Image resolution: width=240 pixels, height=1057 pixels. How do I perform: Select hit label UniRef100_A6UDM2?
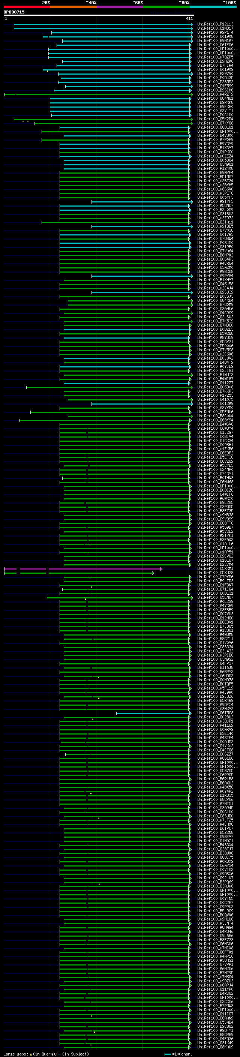click(215, 676)
